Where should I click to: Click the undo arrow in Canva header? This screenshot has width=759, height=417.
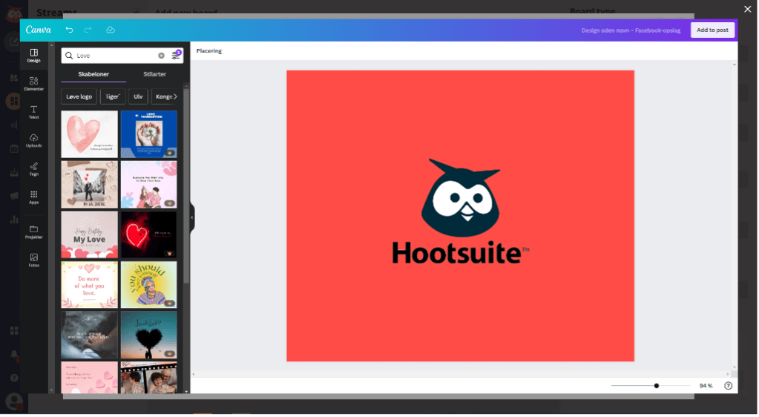click(x=69, y=30)
